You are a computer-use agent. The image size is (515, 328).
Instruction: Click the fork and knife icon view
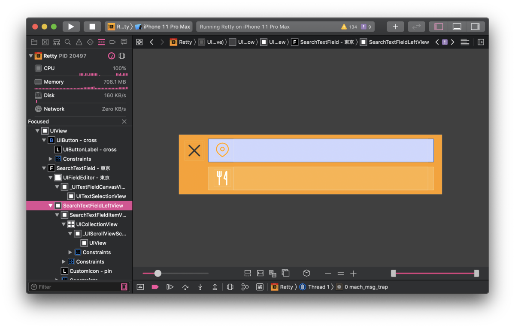(222, 178)
